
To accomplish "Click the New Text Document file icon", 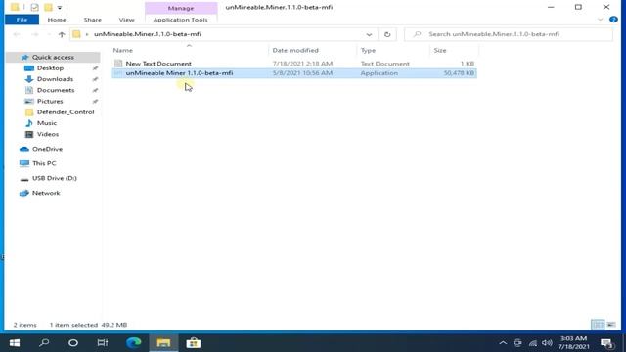I will coord(118,64).
